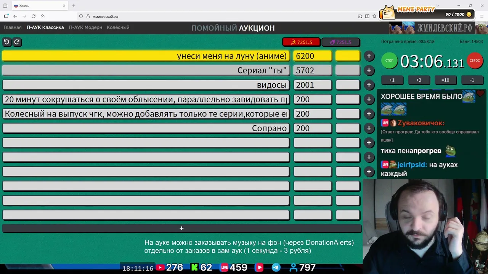
Task: Click the amount field showing 5702
Action: [x=312, y=70]
